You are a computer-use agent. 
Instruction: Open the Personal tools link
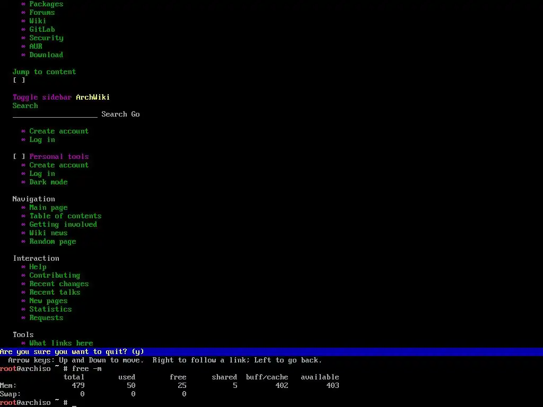(x=59, y=157)
